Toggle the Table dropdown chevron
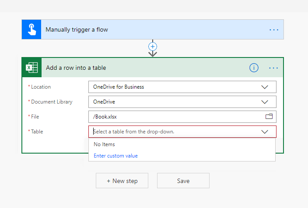The width and height of the screenshot is (308, 208). (265, 132)
